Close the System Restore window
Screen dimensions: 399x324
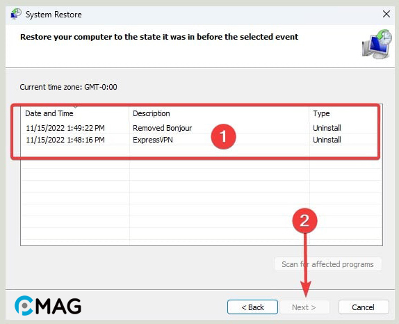tap(386, 14)
